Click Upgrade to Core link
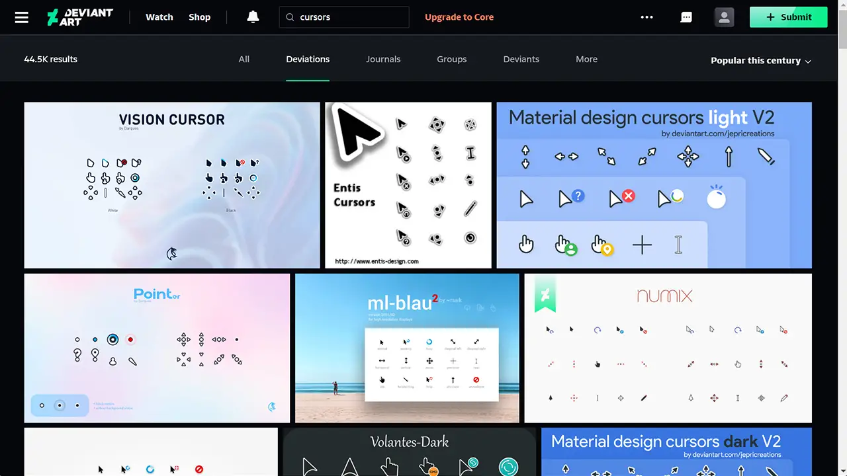This screenshot has width=847, height=476. 459,17
